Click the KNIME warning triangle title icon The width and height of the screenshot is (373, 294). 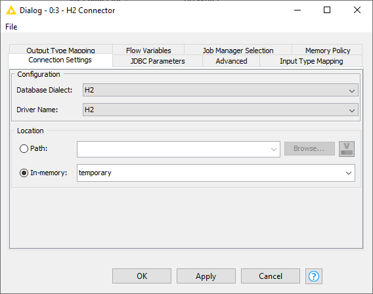point(11,10)
